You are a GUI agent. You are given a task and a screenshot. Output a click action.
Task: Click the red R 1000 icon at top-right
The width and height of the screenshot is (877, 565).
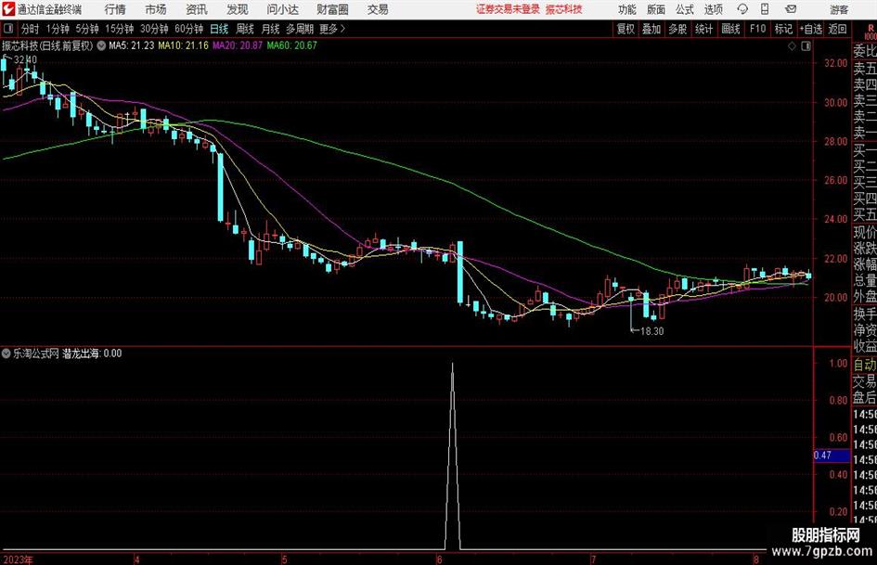tap(871, 31)
